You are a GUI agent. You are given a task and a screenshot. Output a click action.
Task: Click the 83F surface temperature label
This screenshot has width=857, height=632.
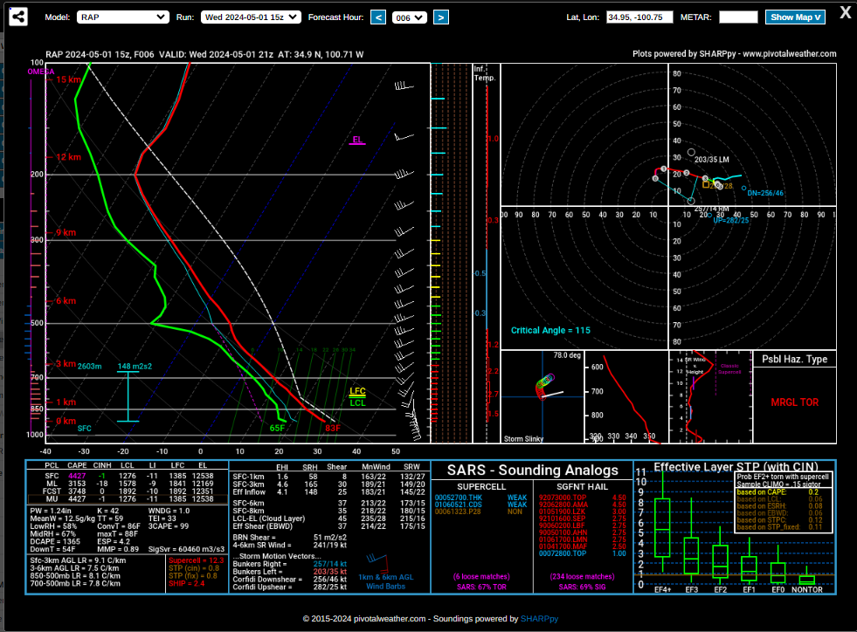click(333, 429)
